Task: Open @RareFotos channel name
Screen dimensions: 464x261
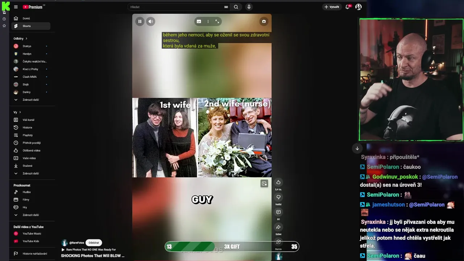Action: (x=77, y=243)
